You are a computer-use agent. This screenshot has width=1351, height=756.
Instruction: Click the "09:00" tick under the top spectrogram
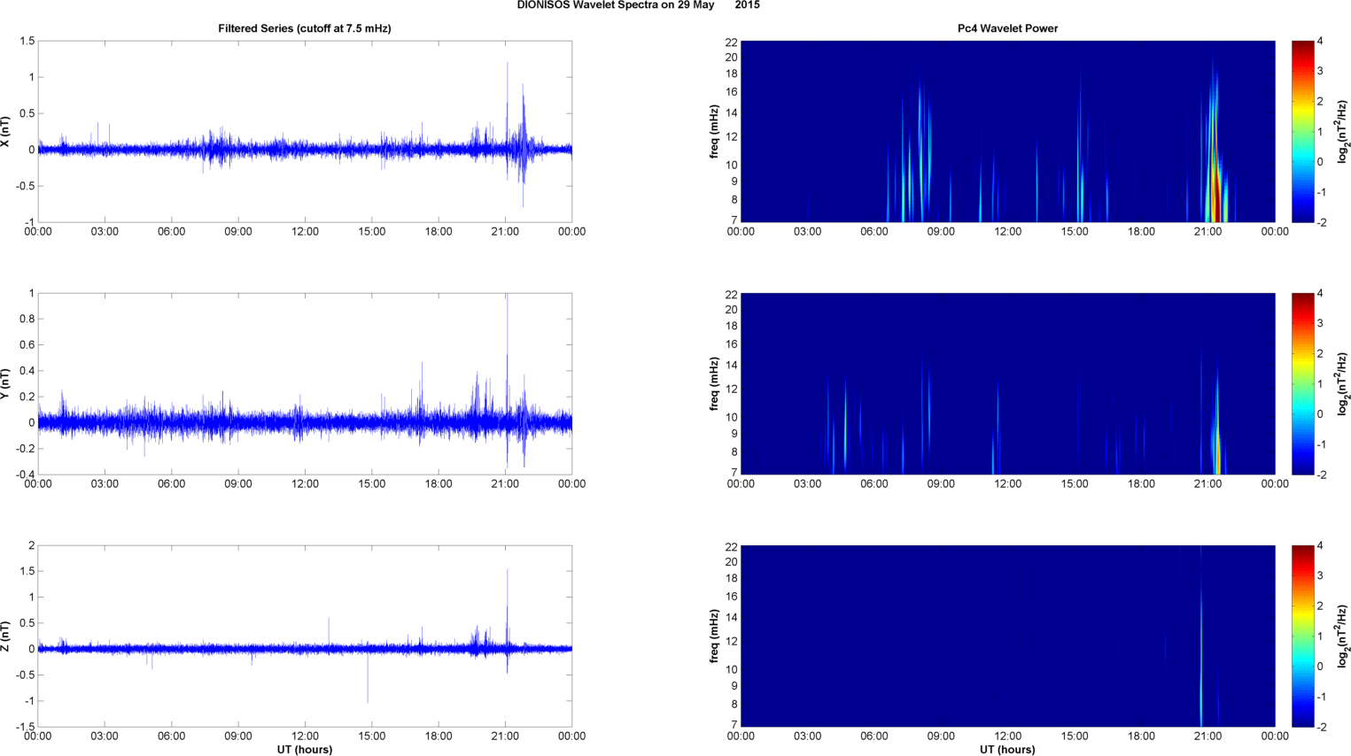pos(941,232)
